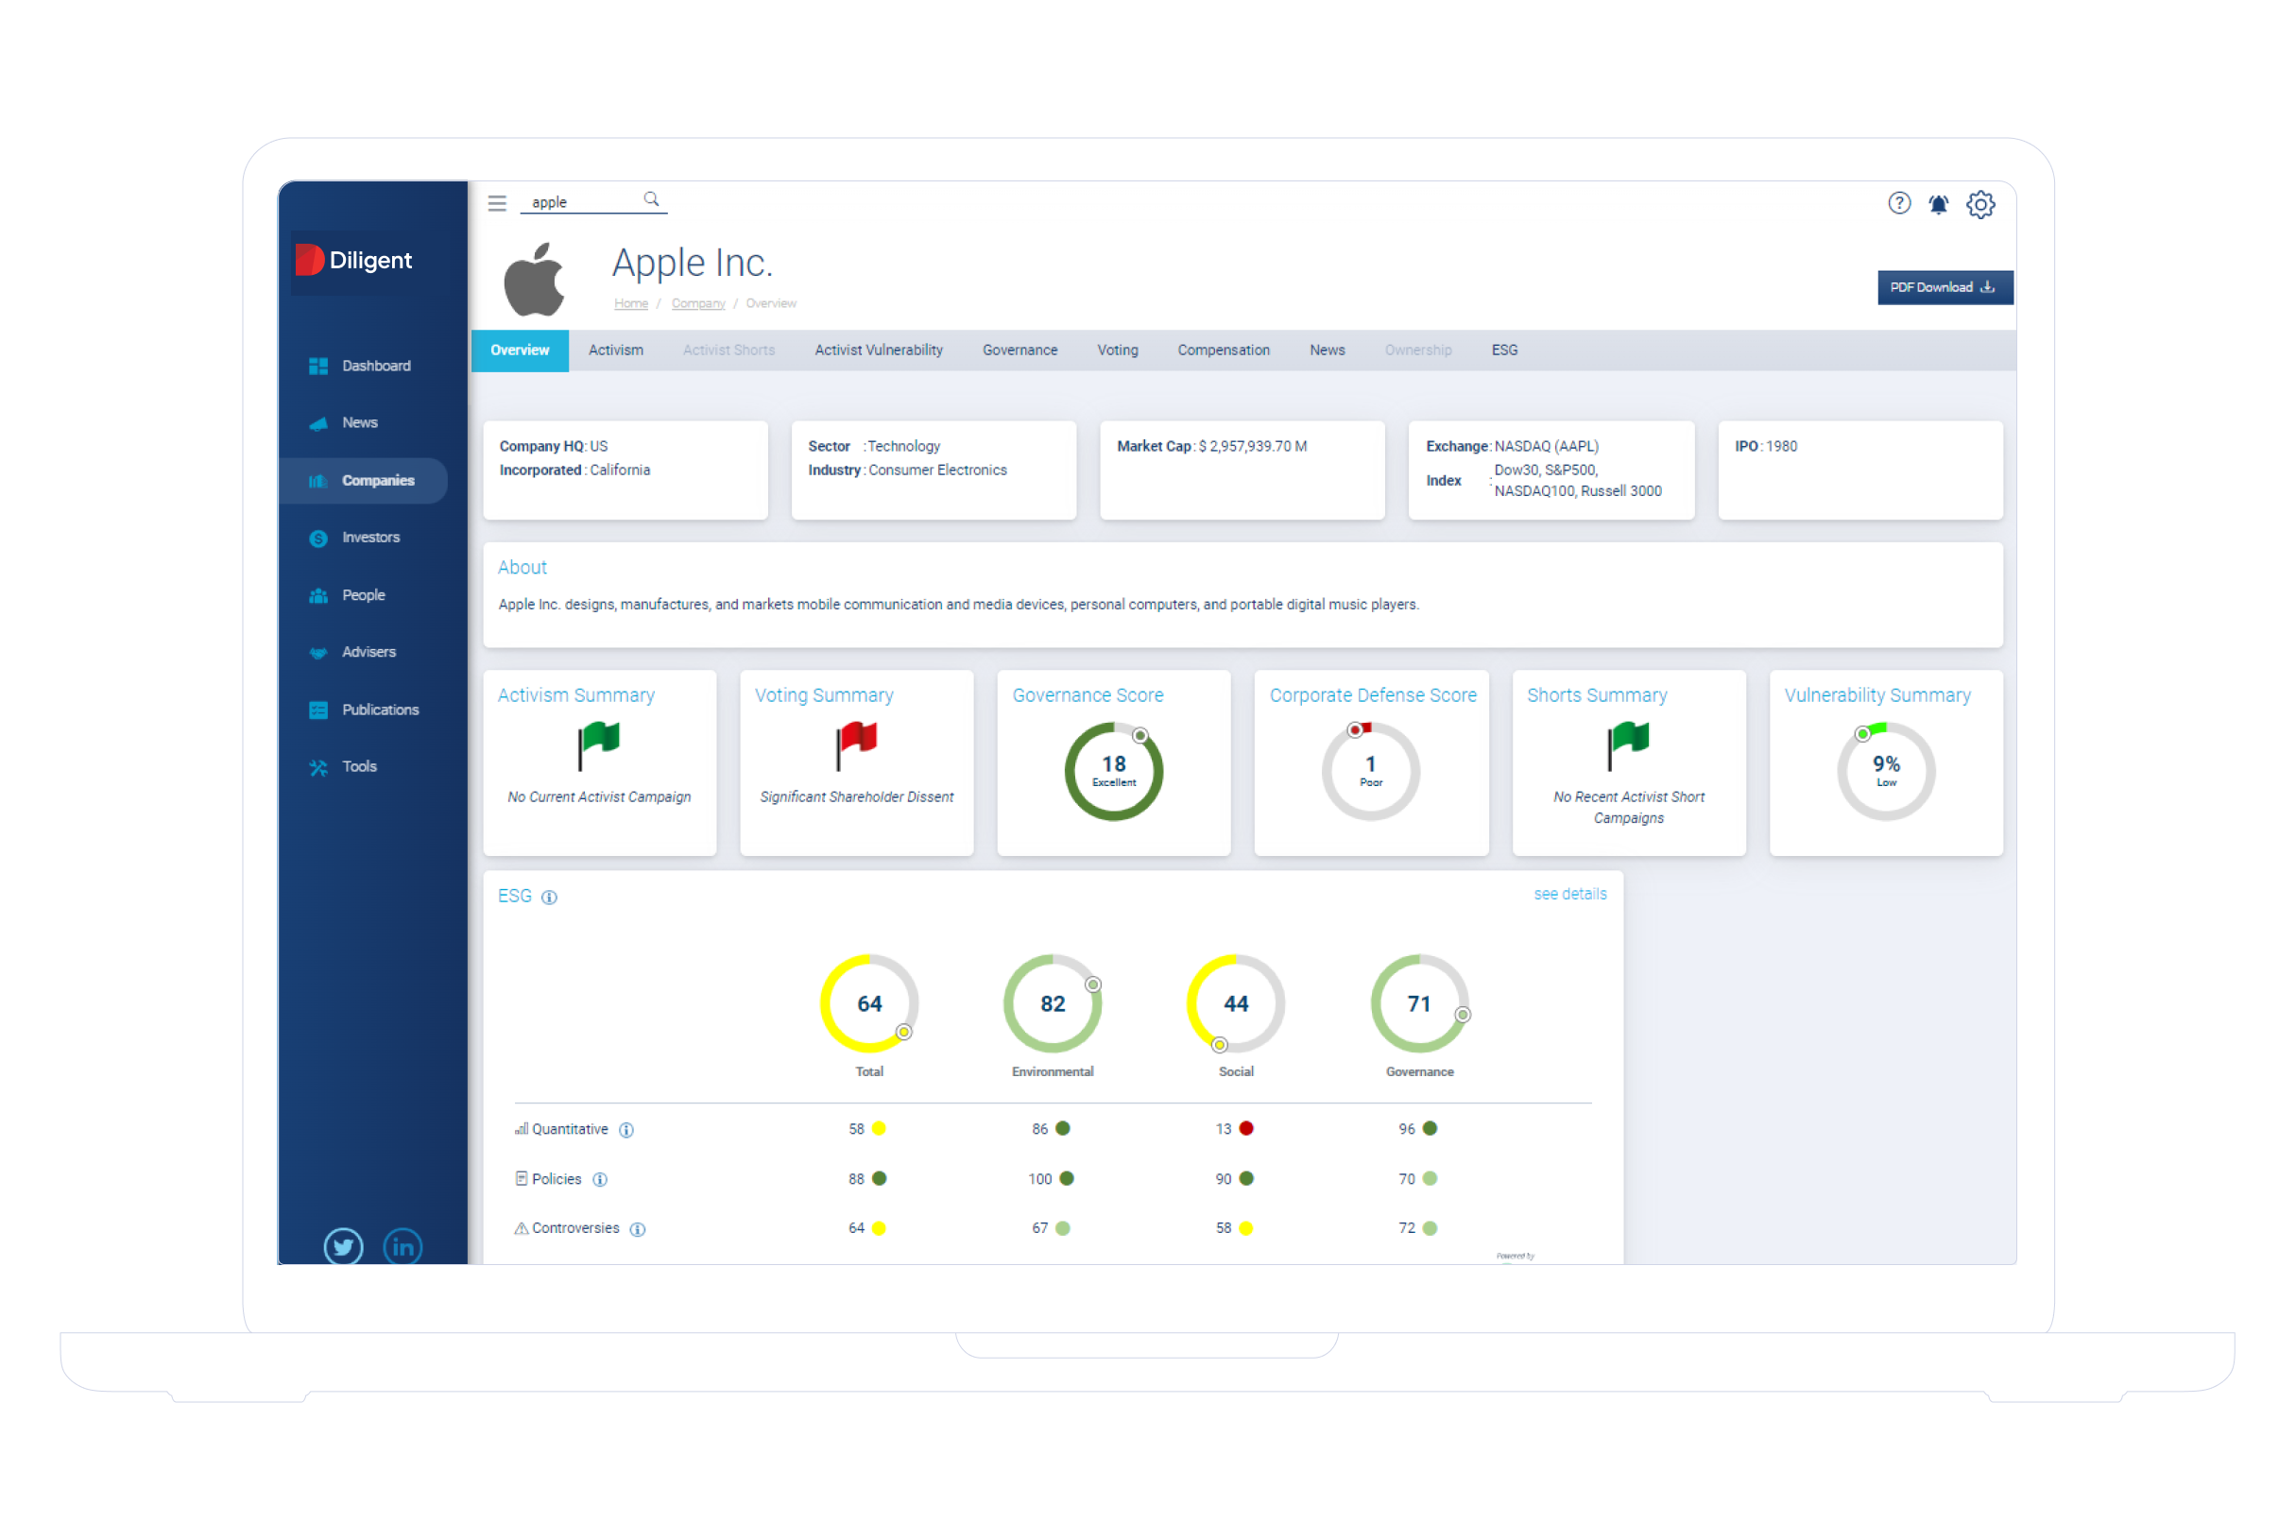Open the Activist Shorts tab
Screen dimensions: 2296x1540
coord(728,351)
